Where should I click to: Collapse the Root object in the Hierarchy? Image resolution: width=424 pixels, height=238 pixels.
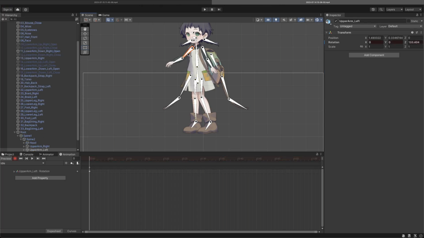tap(15, 132)
